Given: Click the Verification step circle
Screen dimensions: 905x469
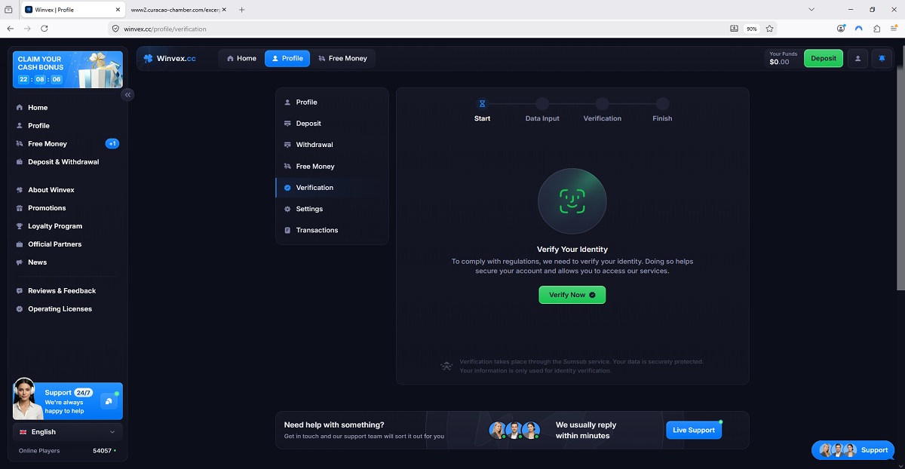Looking at the screenshot, I should click(602, 104).
